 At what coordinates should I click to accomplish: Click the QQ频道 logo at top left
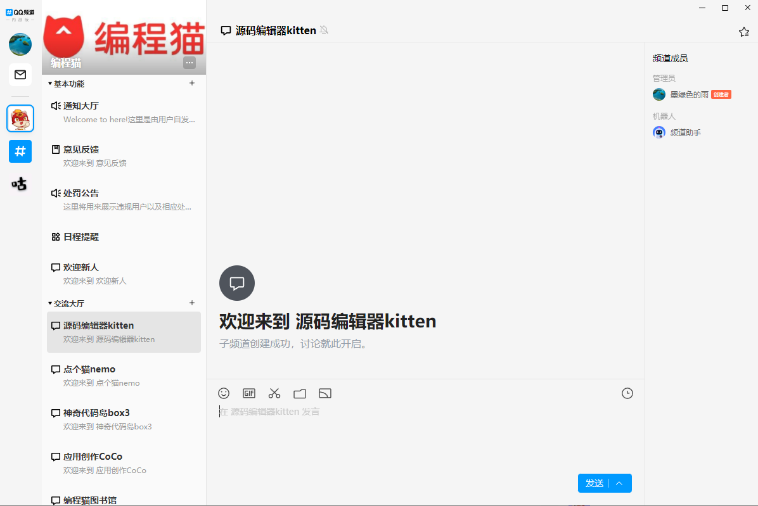(20, 15)
